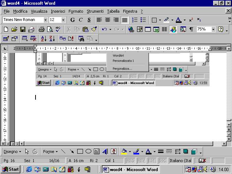Insert an Excel worksheet
232x174 pixels.
click(x=156, y=29)
